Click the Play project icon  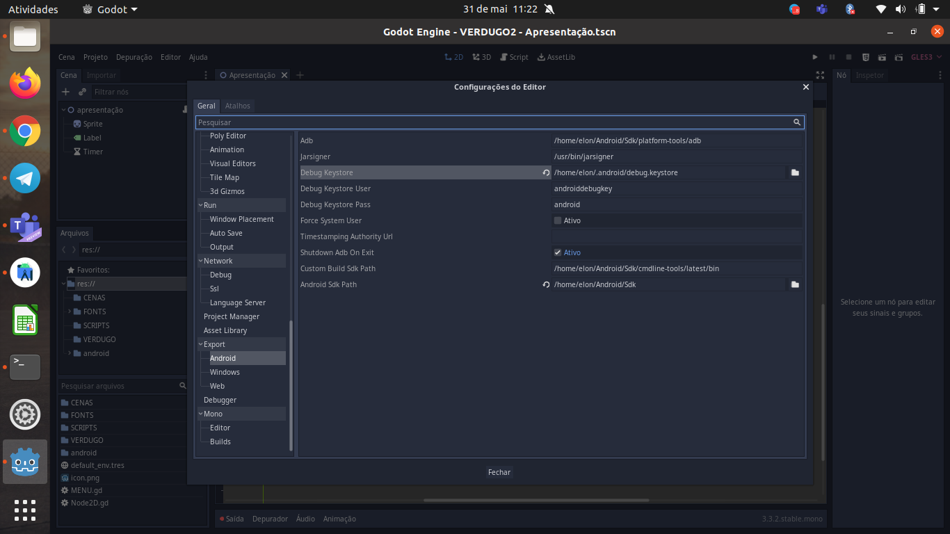tap(815, 57)
